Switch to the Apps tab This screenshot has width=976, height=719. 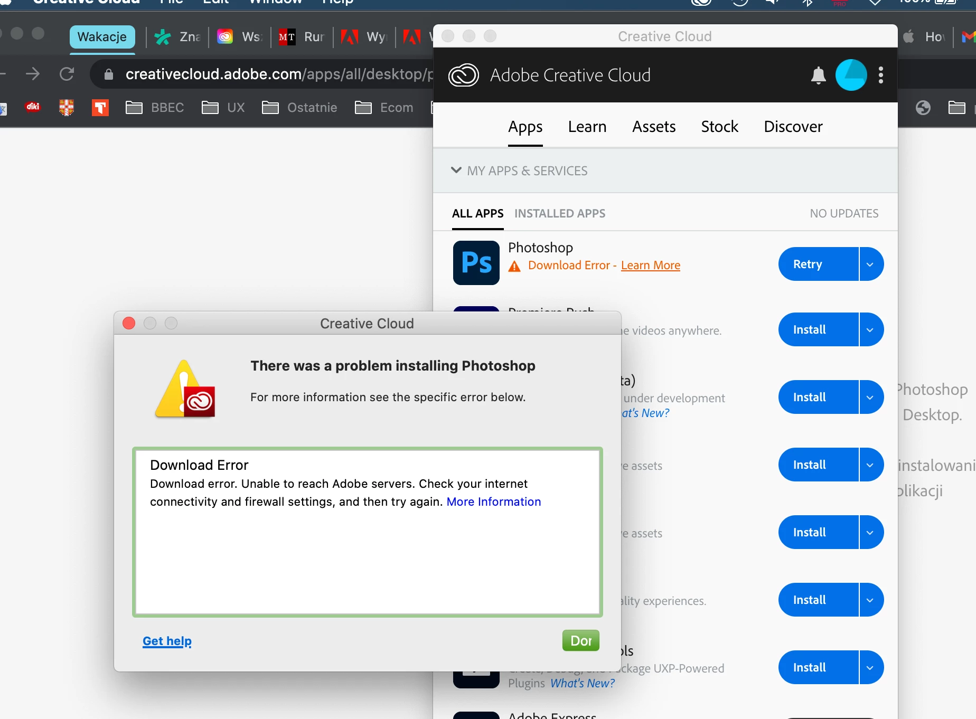click(525, 127)
